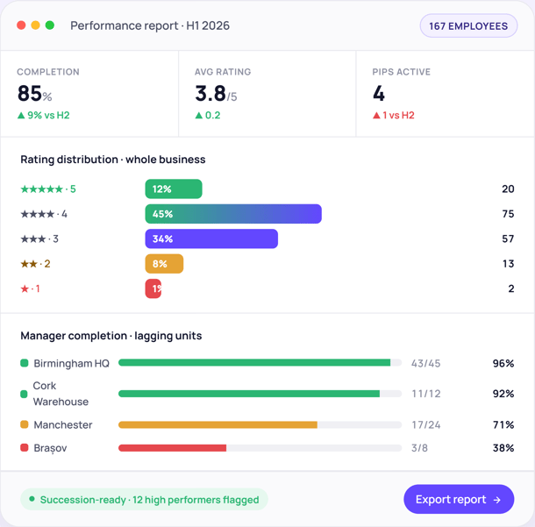Click the 38% completion value

tap(503, 448)
